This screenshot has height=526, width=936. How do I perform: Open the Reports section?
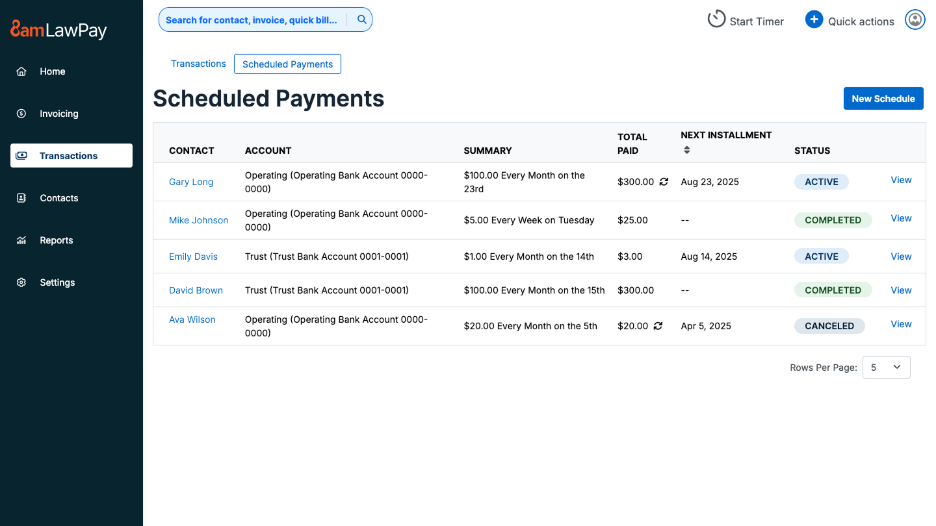click(x=56, y=240)
